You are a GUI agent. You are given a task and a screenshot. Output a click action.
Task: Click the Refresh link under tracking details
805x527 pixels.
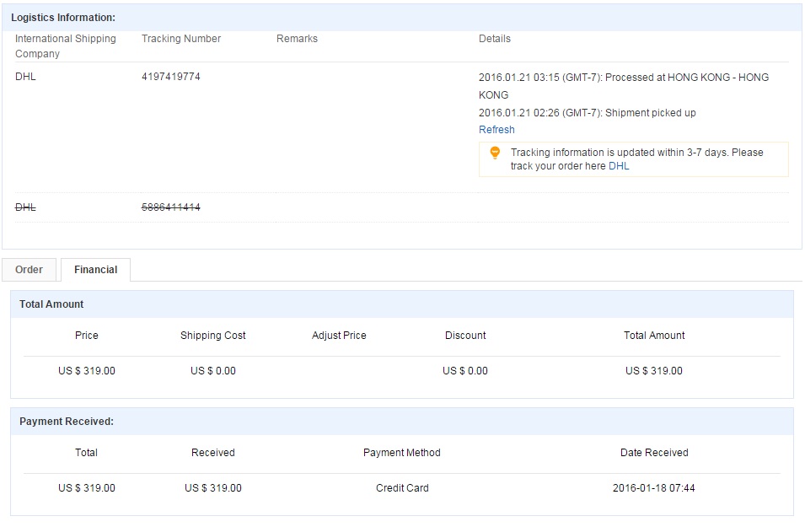pyautogui.click(x=496, y=130)
